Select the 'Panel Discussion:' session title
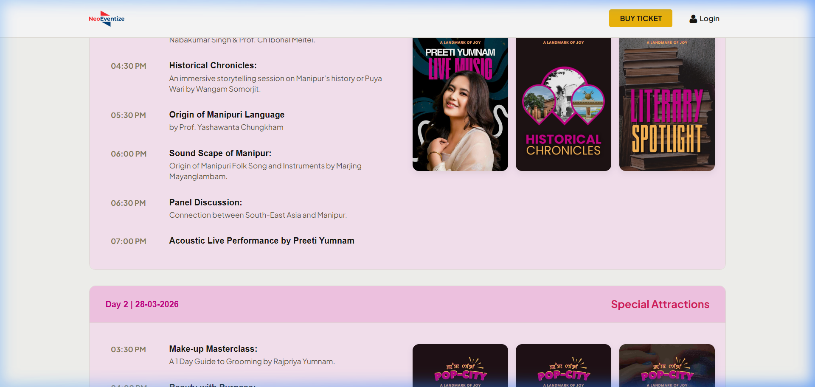 [205, 202]
